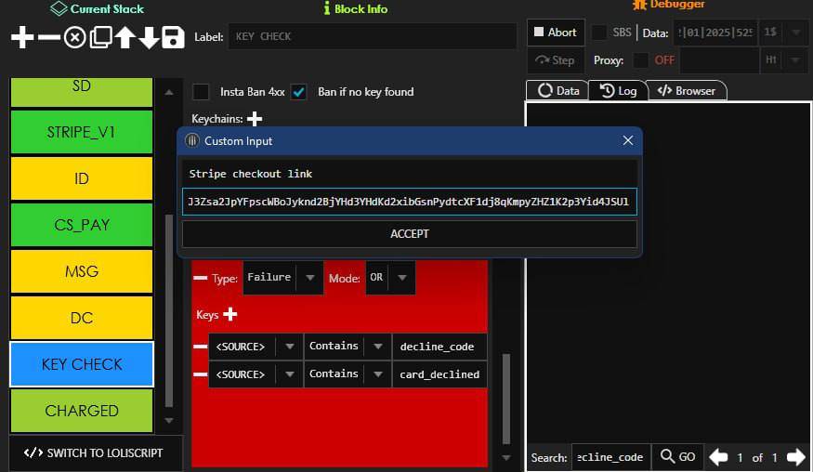Viewport: 813px width, 472px height.
Task: Toggle the Proxy checkbox
Action: (641, 60)
